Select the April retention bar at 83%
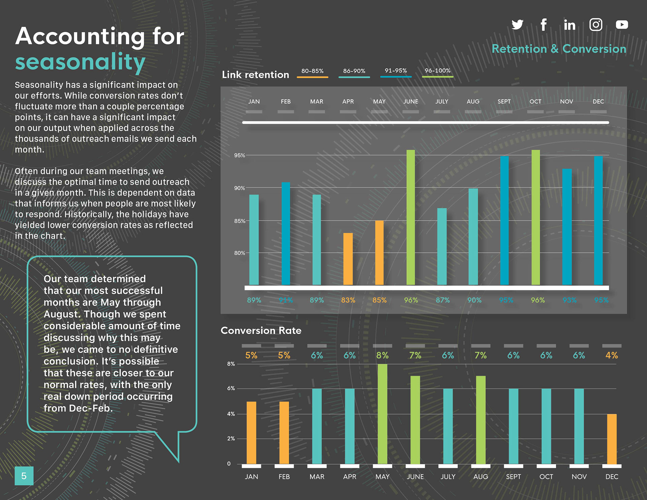The height and width of the screenshot is (500, 647). point(348,259)
